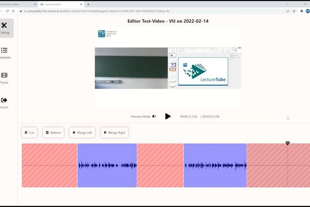Click the Cut button

click(29, 133)
